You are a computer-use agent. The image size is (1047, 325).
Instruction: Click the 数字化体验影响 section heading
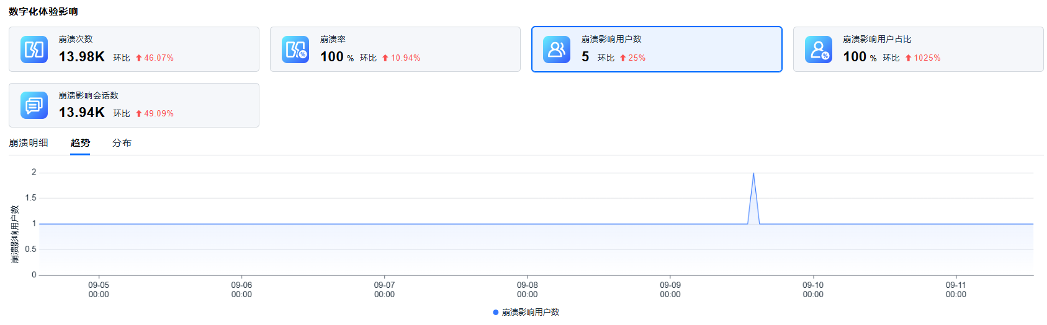(43, 12)
